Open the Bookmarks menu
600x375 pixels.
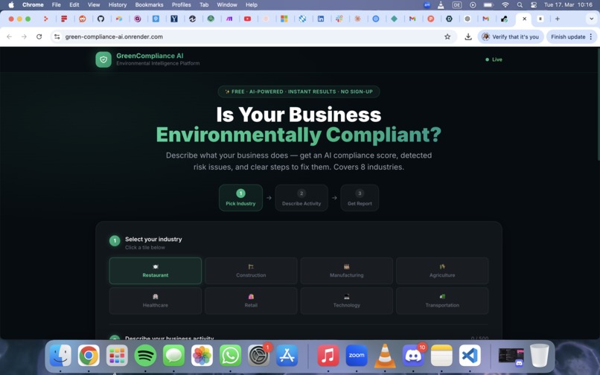pos(149,4)
